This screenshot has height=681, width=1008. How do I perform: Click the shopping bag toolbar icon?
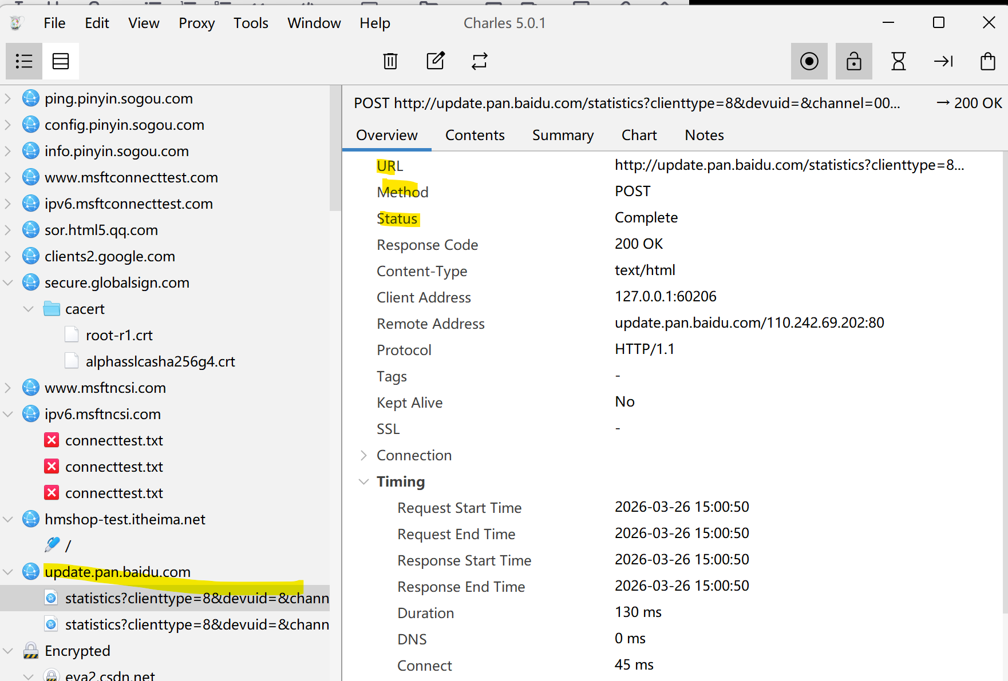988,61
